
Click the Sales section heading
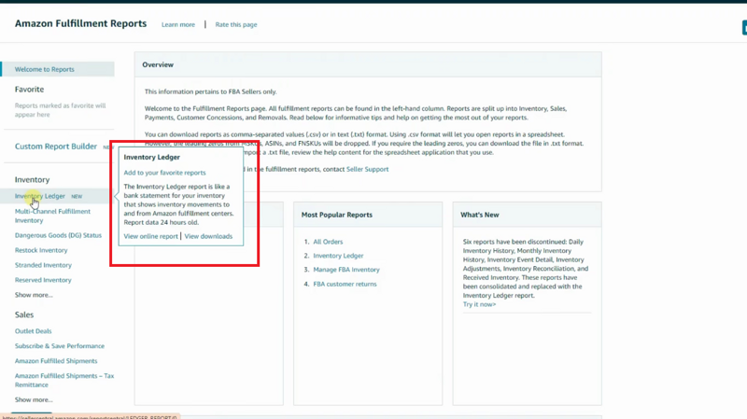coord(24,314)
